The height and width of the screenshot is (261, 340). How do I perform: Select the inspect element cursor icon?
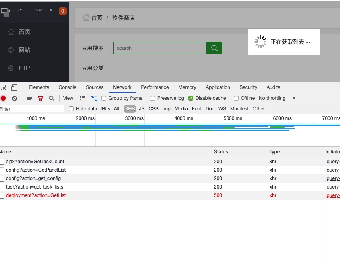point(4,87)
